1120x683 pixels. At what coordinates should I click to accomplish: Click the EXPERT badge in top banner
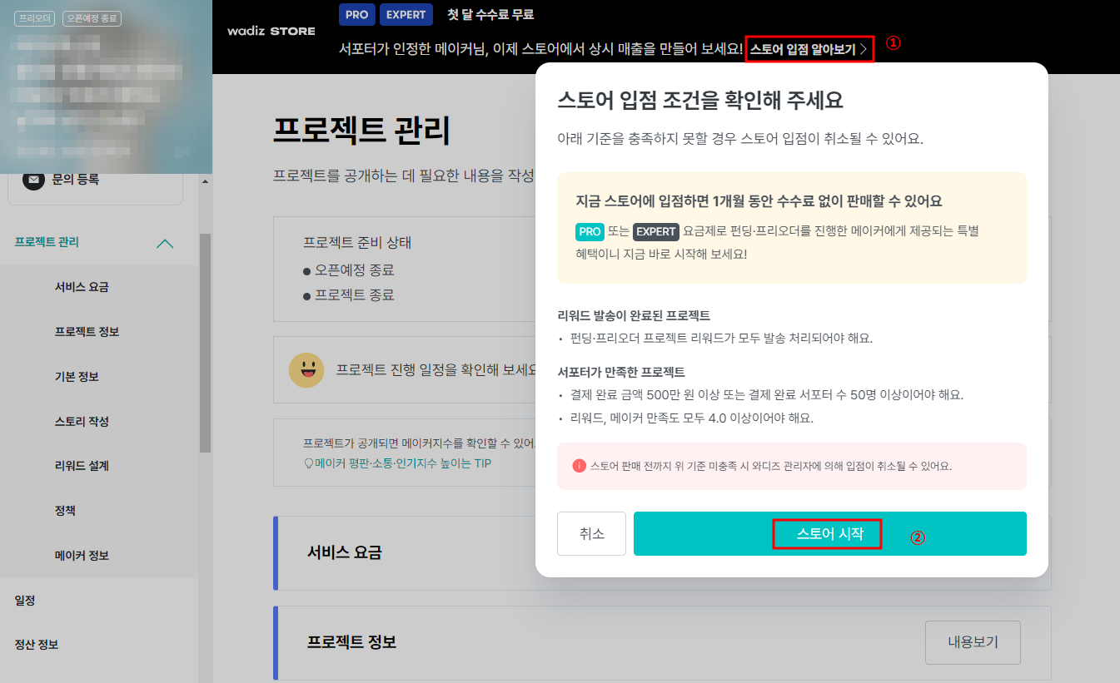coord(406,14)
